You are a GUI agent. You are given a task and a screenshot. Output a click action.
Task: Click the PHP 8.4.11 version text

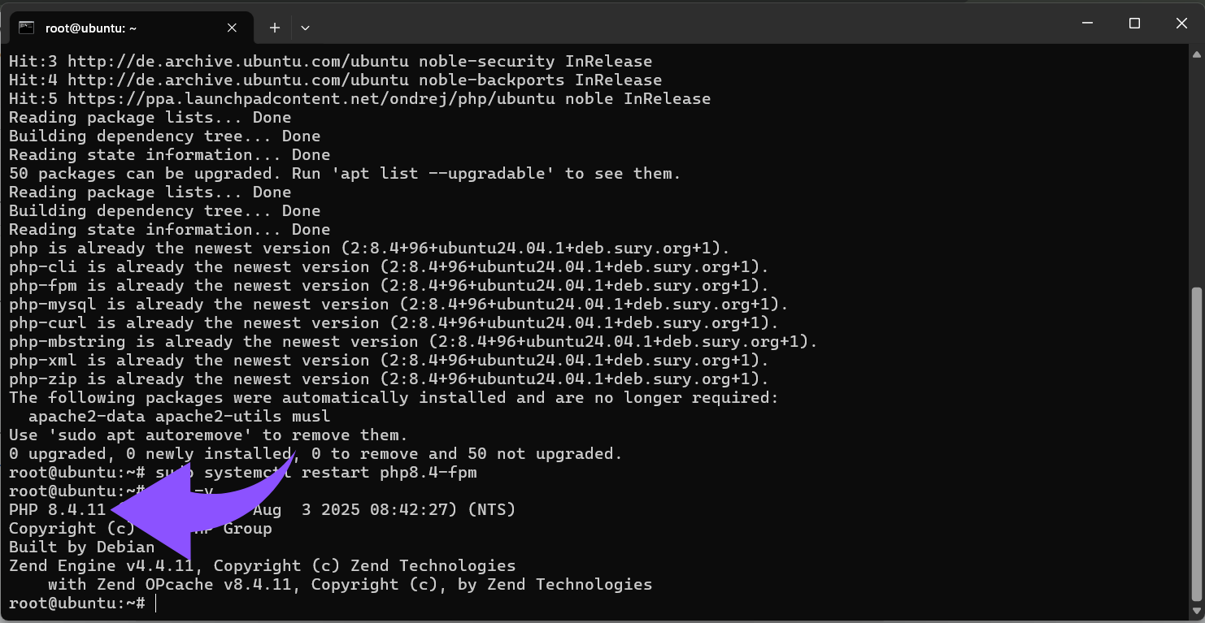pos(58,510)
